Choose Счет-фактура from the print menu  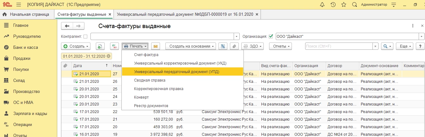[x=146, y=55]
